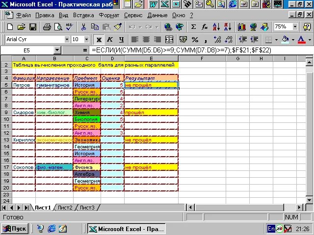This screenshot has height=235, width=314.
Task: Sort ascending with the А-Я icon
Action: (216, 26)
